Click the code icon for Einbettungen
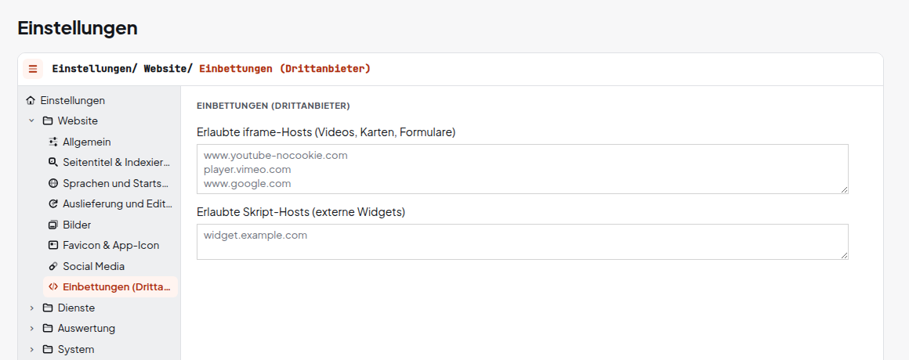909x360 pixels. click(x=53, y=286)
